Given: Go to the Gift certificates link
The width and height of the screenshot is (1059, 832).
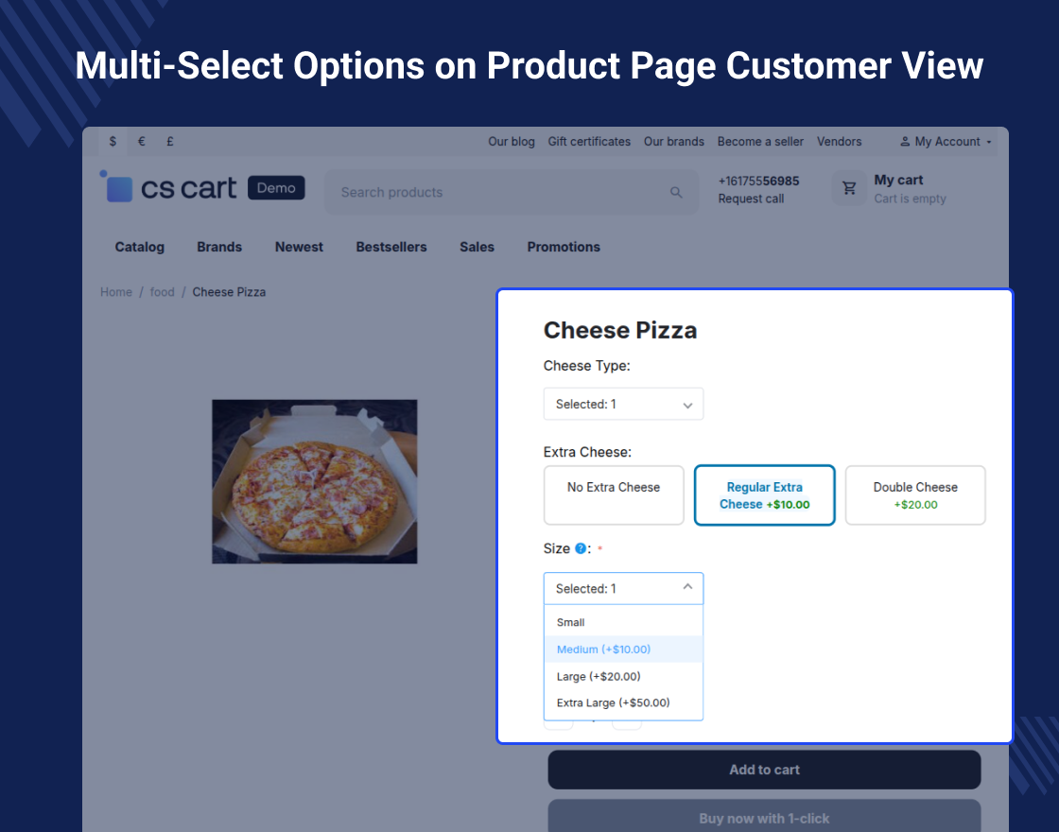Looking at the screenshot, I should pos(589,142).
